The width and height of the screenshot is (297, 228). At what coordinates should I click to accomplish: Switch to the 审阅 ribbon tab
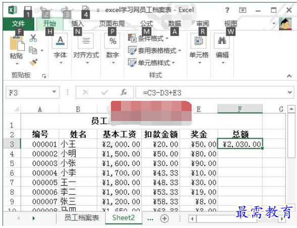[x=203, y=24]
